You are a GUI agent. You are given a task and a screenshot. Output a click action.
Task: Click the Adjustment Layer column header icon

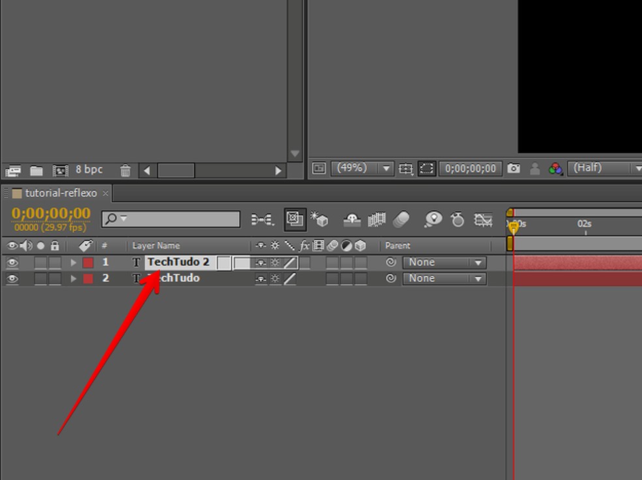coord(346,245)
